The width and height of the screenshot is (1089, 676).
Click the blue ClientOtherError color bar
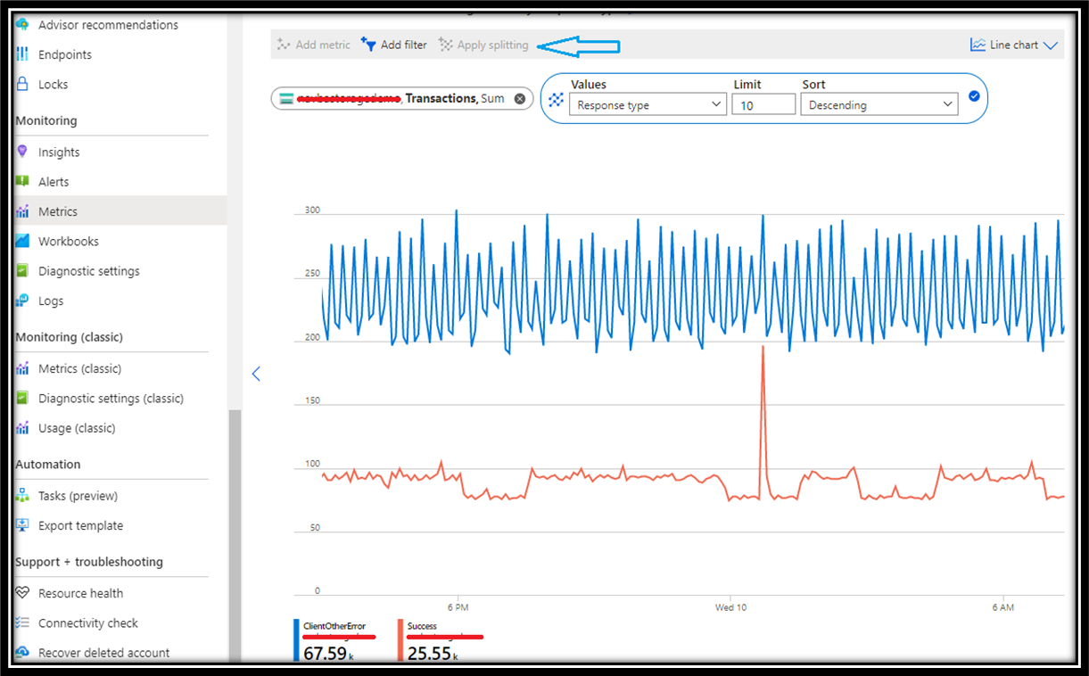[294, 639]
